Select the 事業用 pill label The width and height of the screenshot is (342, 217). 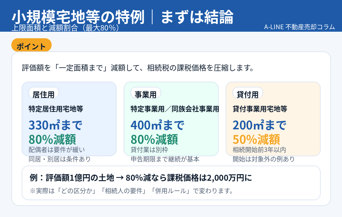coord(146,94)
